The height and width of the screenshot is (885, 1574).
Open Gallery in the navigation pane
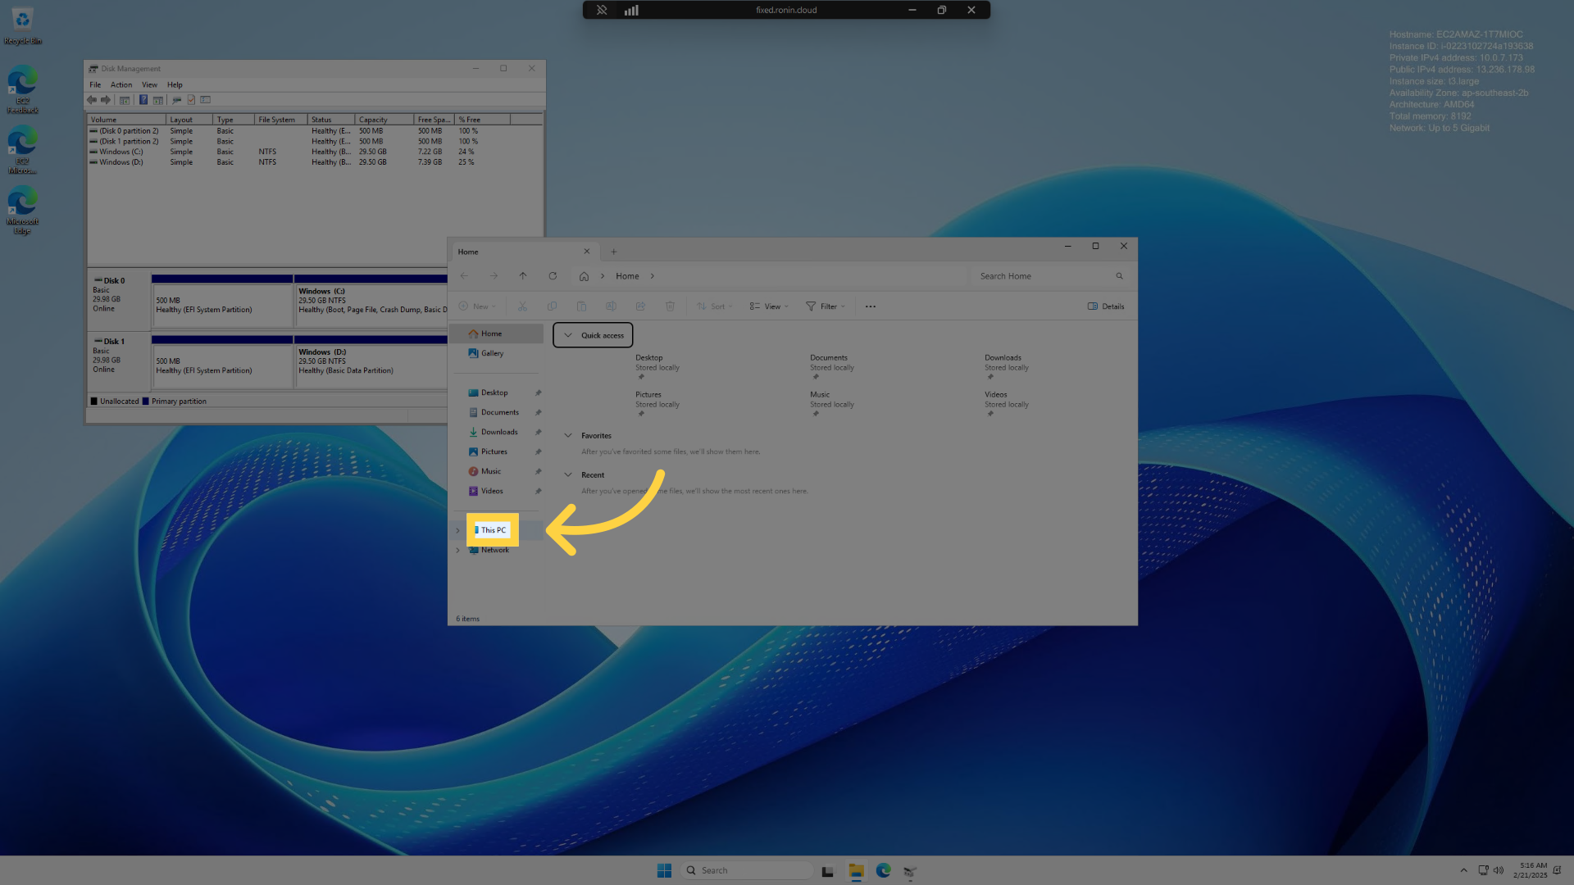(x=497, y=353)
